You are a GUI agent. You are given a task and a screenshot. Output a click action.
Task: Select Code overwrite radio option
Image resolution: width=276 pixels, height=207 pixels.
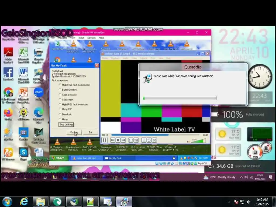pyautogui.click(x=68, y=95)
